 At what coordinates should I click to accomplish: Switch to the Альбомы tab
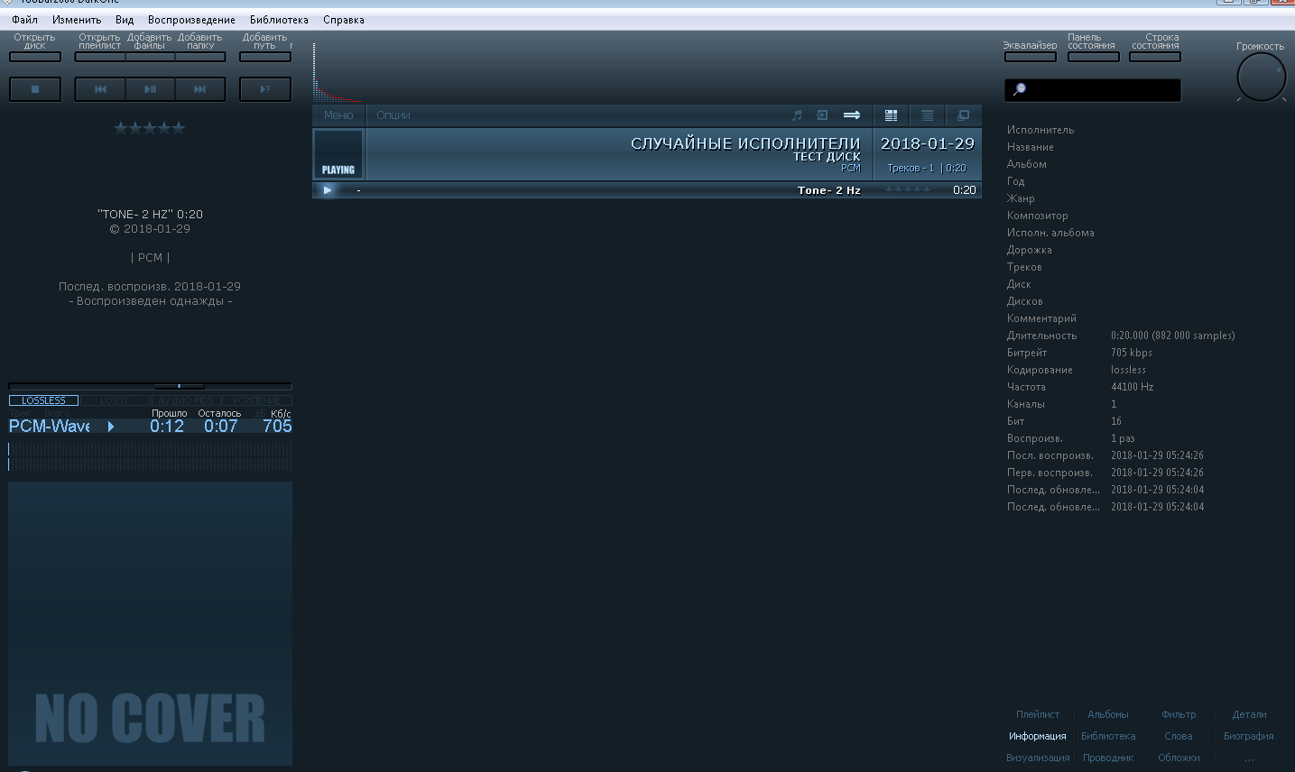click(x=1108, y=714)
